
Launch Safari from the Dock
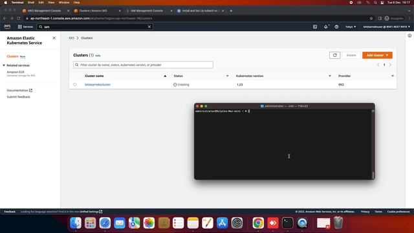(x=105, y=223)
